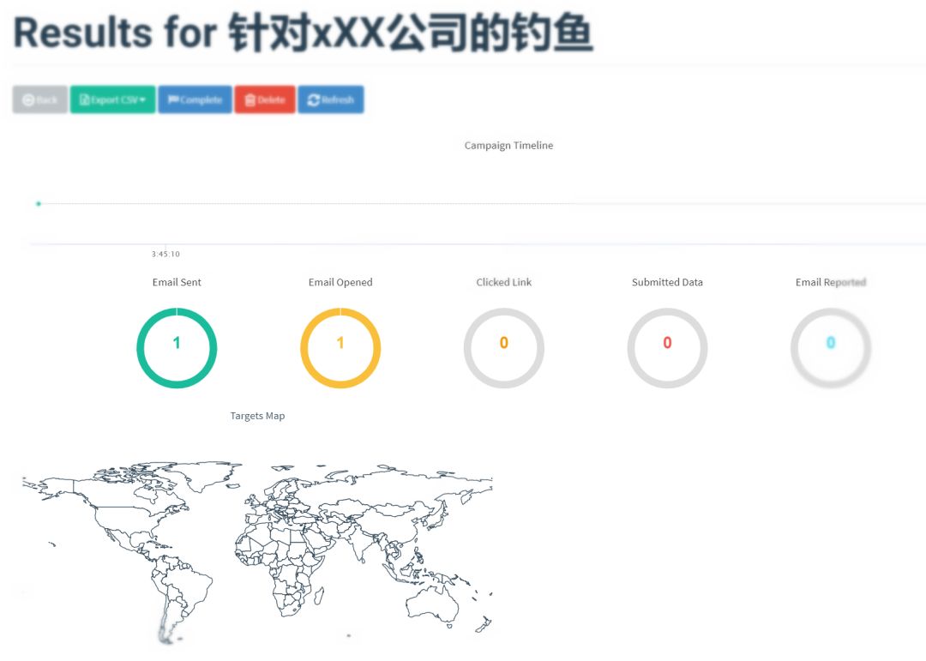Click the Campaign Timeline title

pos(508,145)
